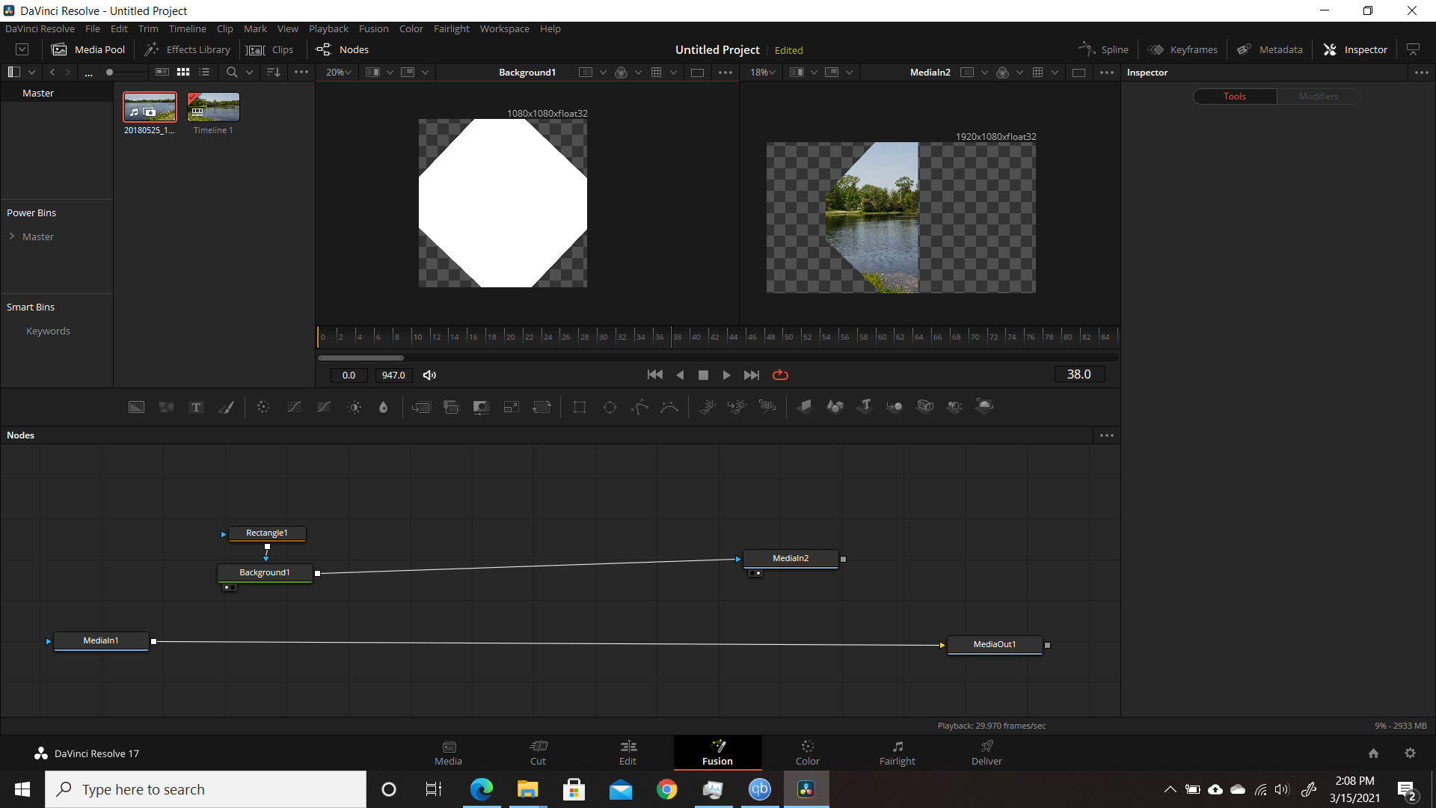
Task: Add a BSpline mask tool from the toolbar
Action: pyautogui.click(x=669, y=407)
